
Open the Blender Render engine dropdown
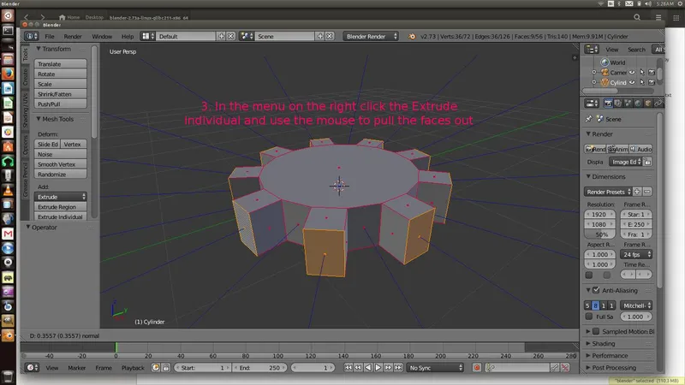click(372, 37)
